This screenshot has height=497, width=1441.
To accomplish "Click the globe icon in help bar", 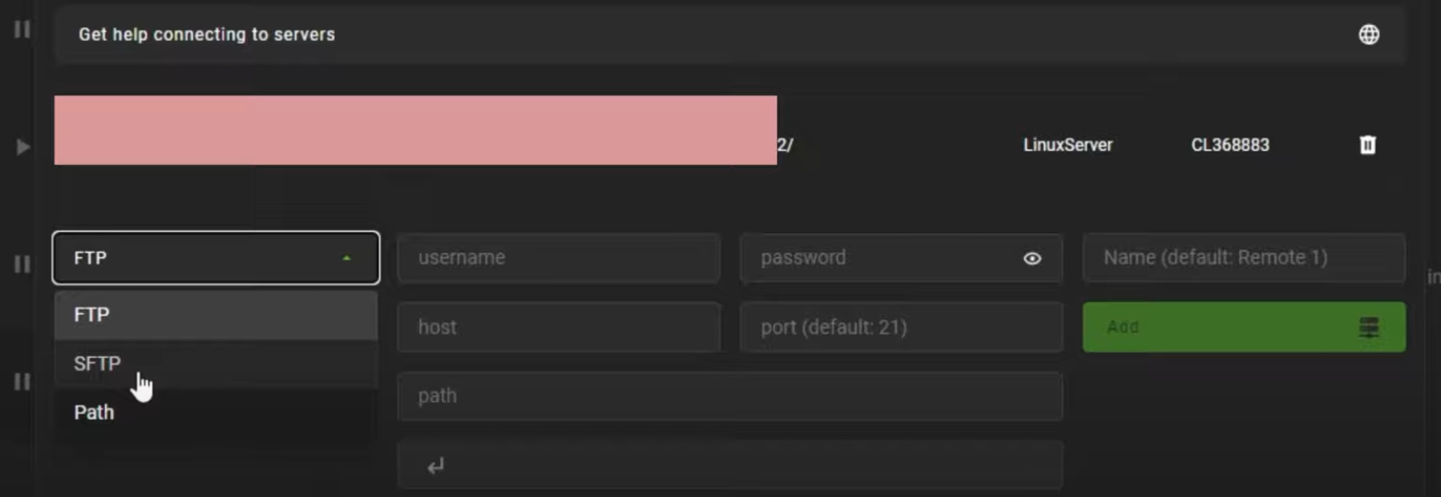I will tap(1369, 35).
